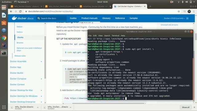197x111 pixels.
Task: Open Ubuntu Software from the dock
Action: pyautogui.click(x=4, y=23)
